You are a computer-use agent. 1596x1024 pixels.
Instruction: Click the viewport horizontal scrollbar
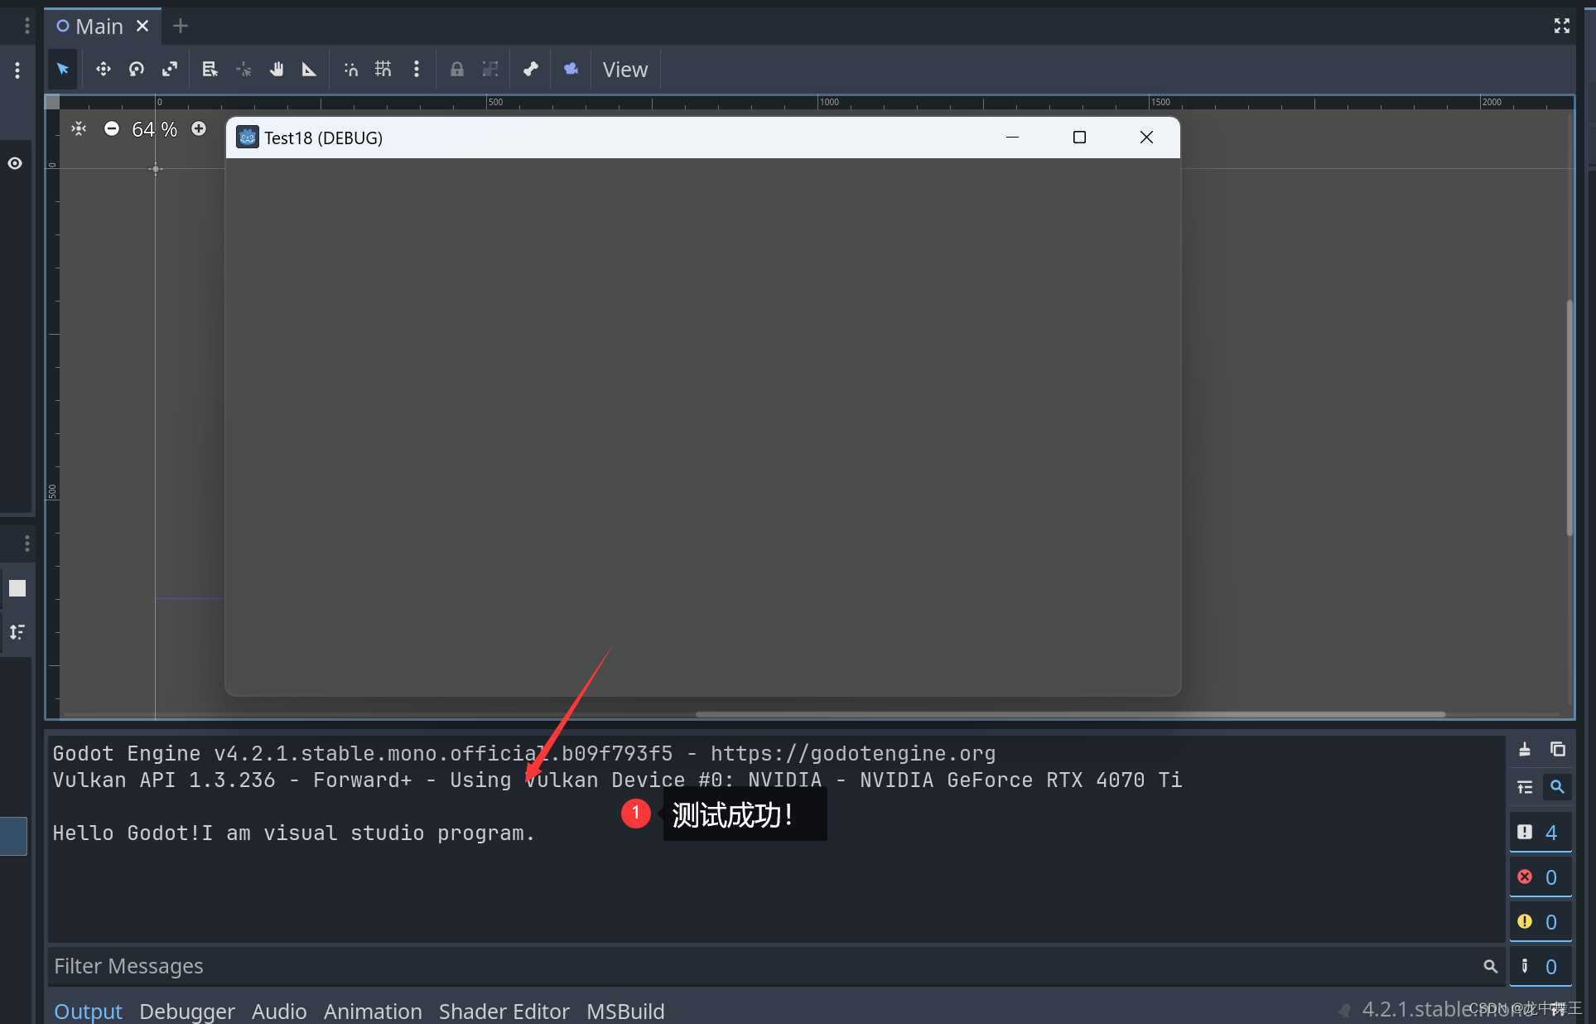click(x=1070, y=713)
